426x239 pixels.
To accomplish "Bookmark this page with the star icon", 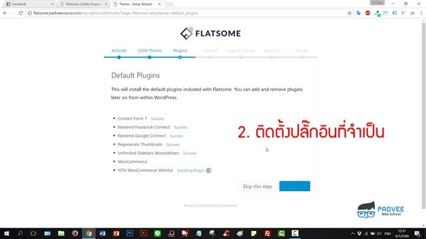I will click(349, 13).
